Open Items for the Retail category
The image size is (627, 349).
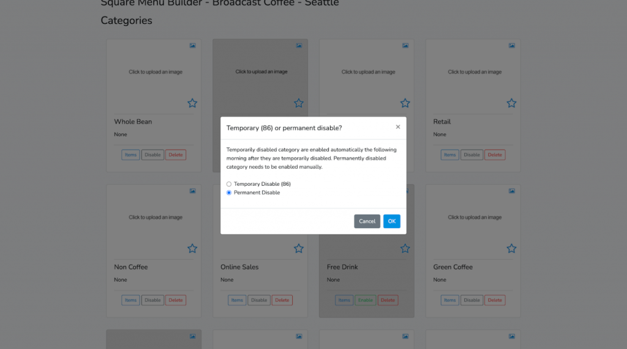(449, 155)
